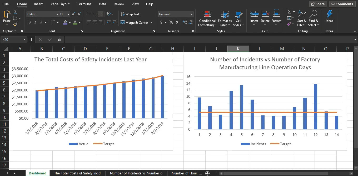Apply bold formatting

click(29, 22)
